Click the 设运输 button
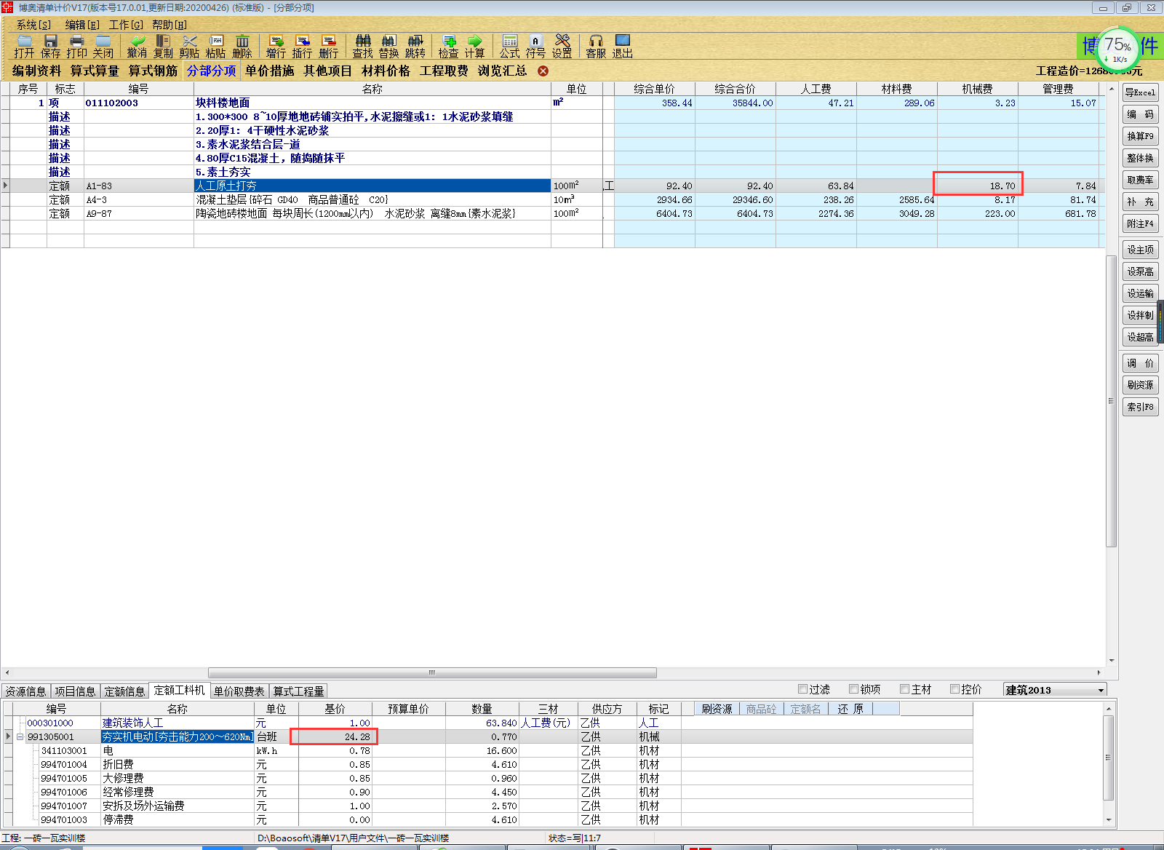 pos(1140,293)
